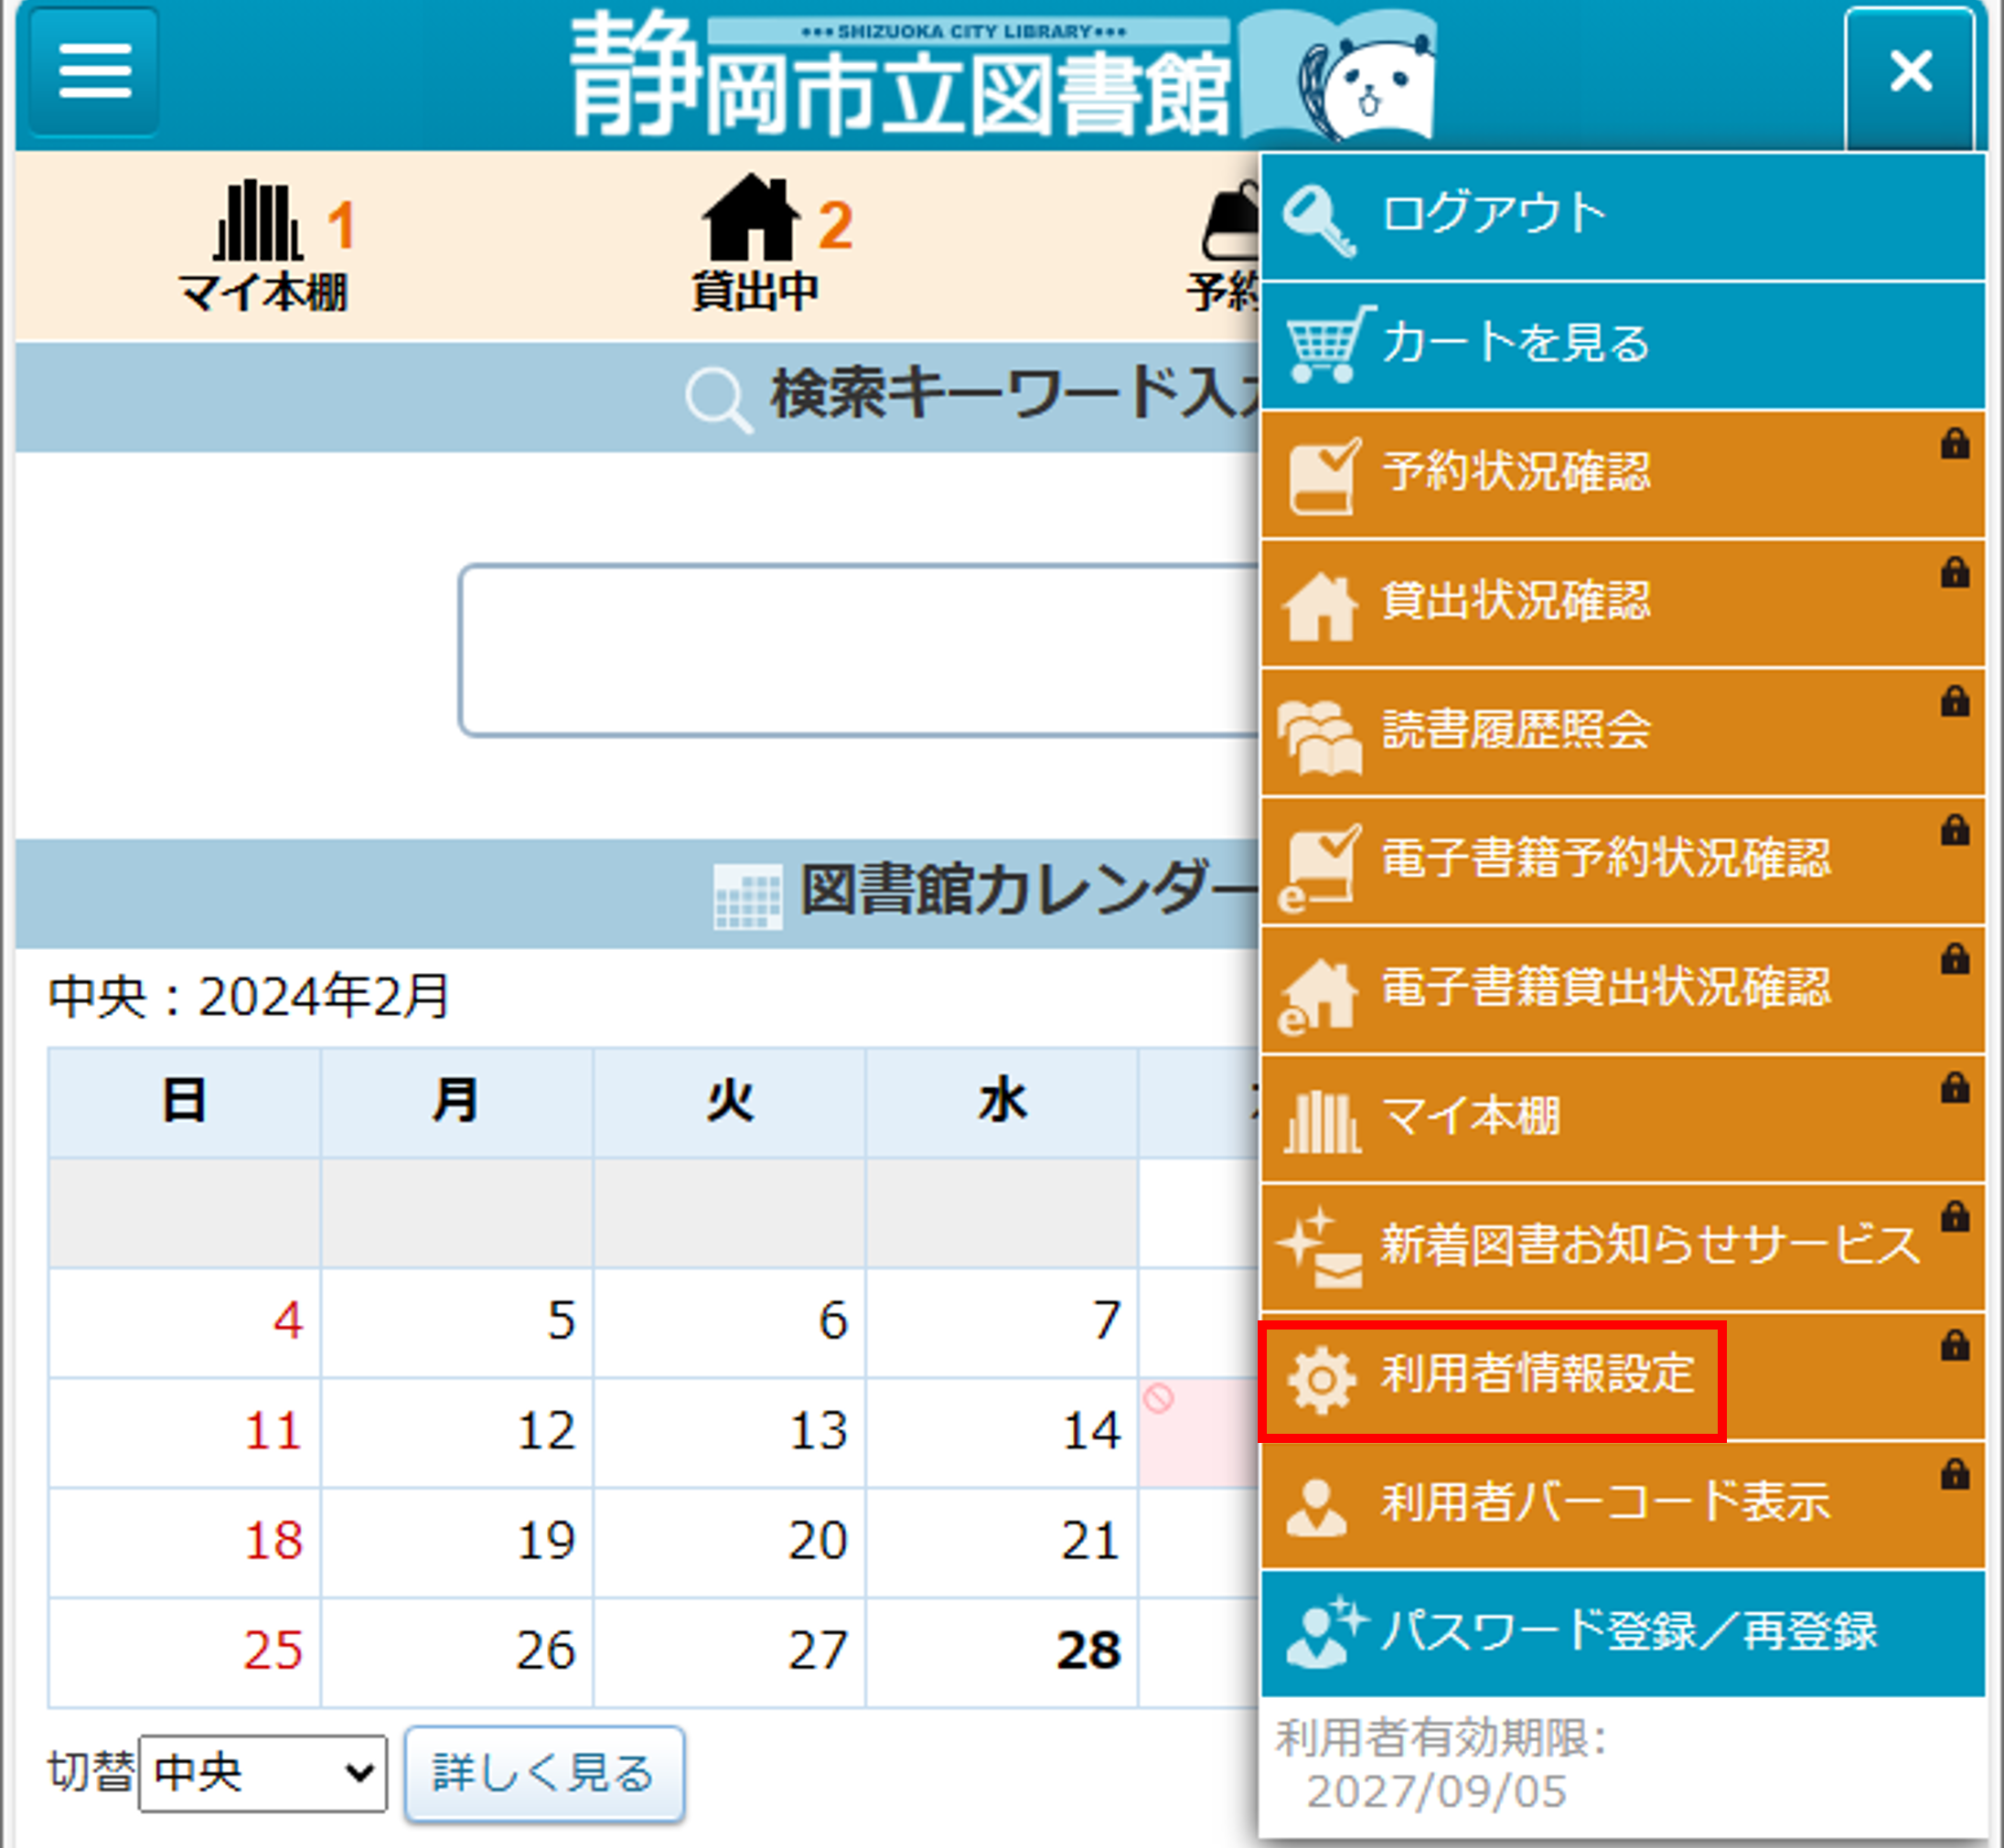Open 予約状況確認 menu entry
Viewport: 2004px width, 1848px height.
click(1516, 472)
